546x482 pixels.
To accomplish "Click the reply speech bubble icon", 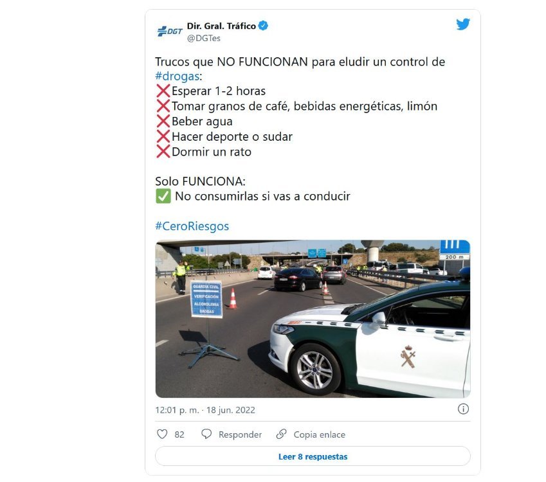I will 206,434.
